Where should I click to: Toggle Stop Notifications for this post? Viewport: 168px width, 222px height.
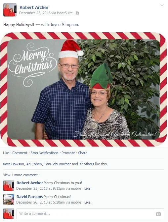pos(44,153)
